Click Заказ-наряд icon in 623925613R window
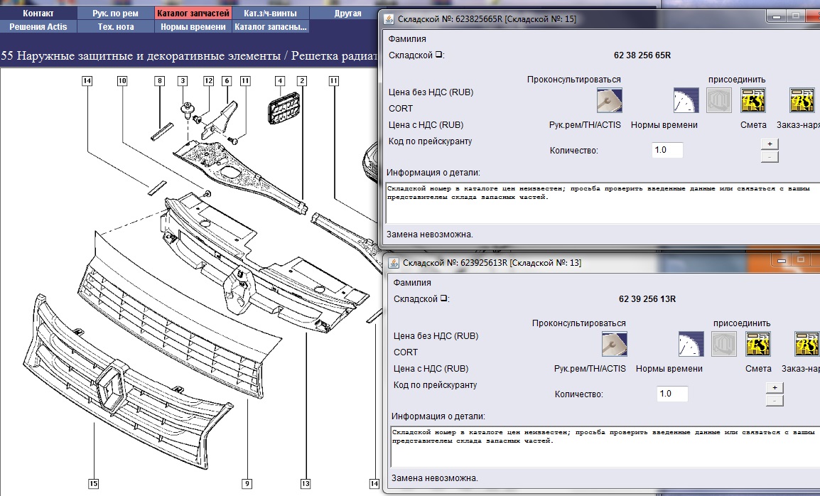820x496 pixels. (807, 344)
